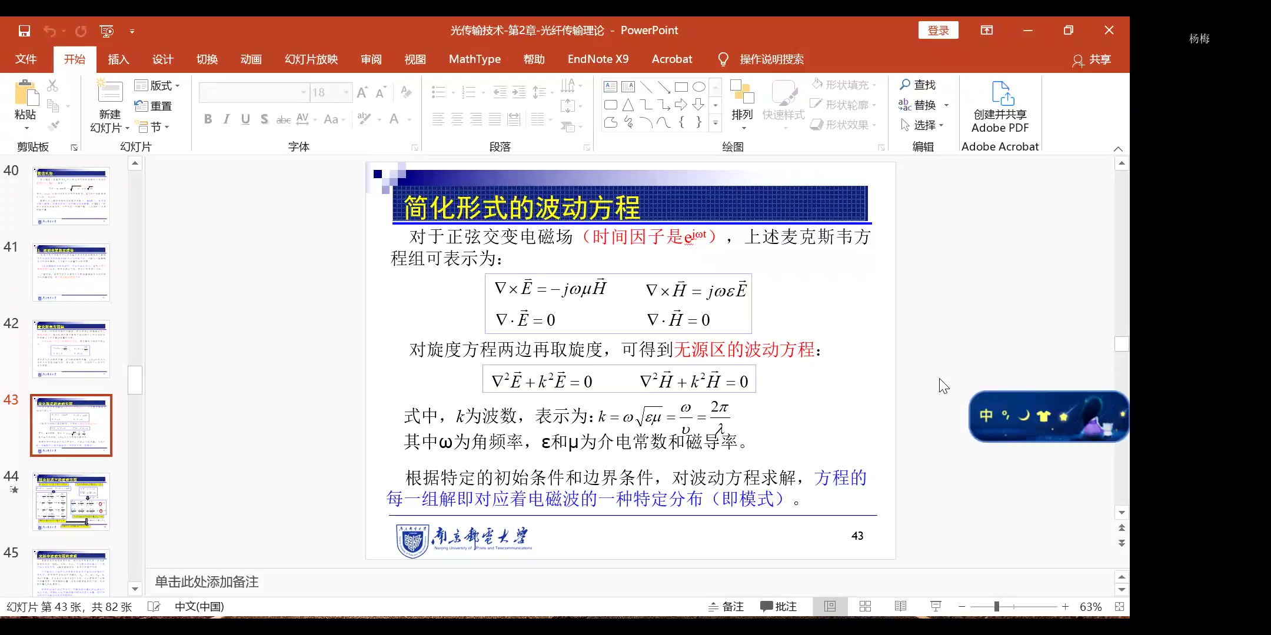Open the File (文件) tab
The height and width of the screenshot is (635, 1271).
click(26, 59)
